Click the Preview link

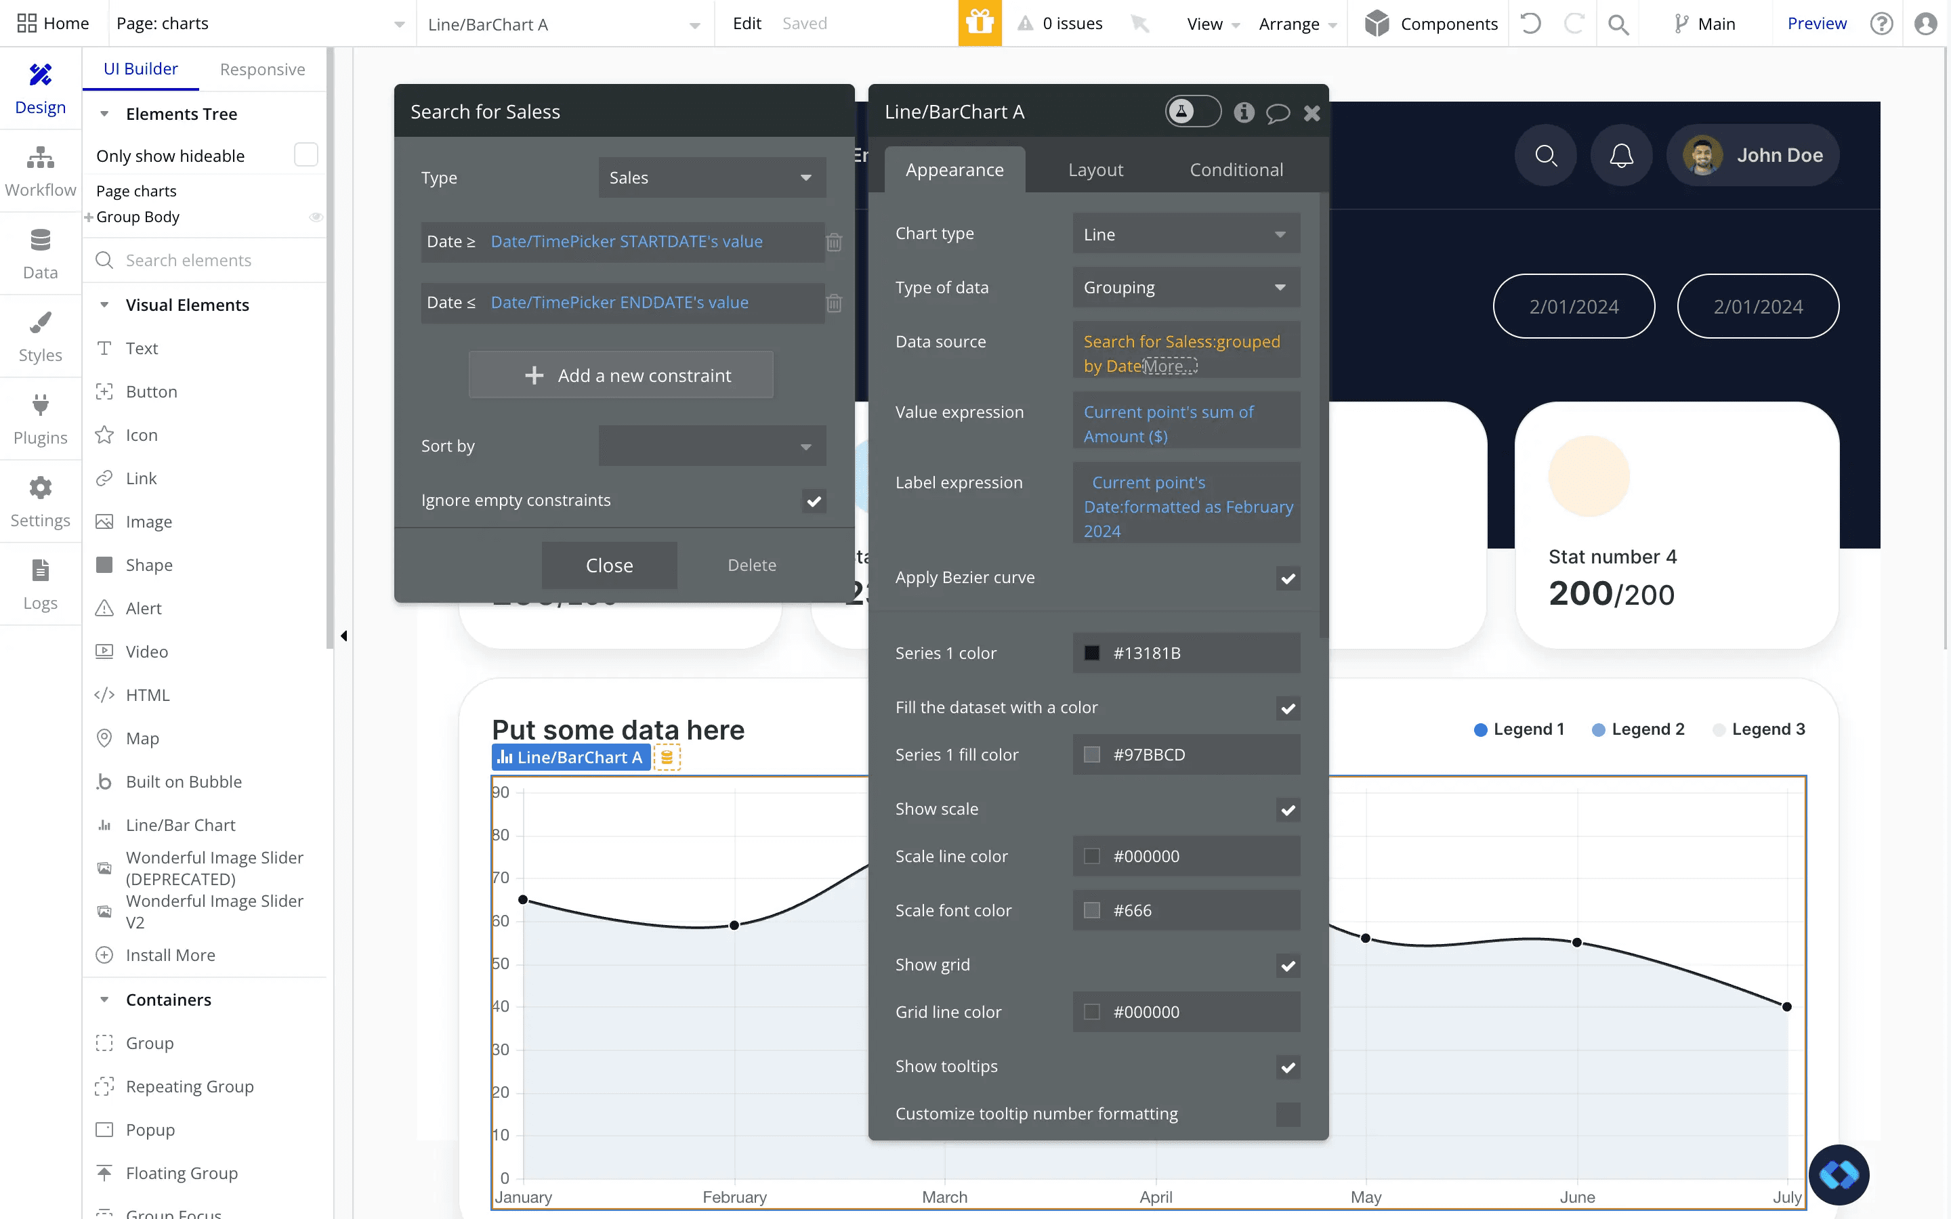pos(1816,24)
